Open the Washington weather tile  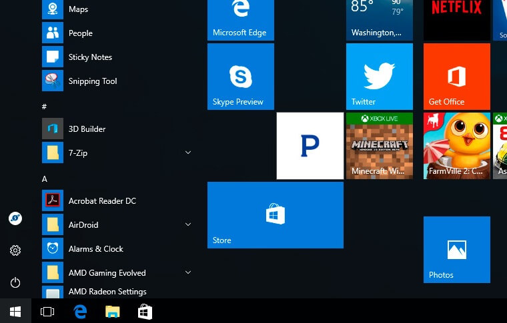click(x=380, y=20)
